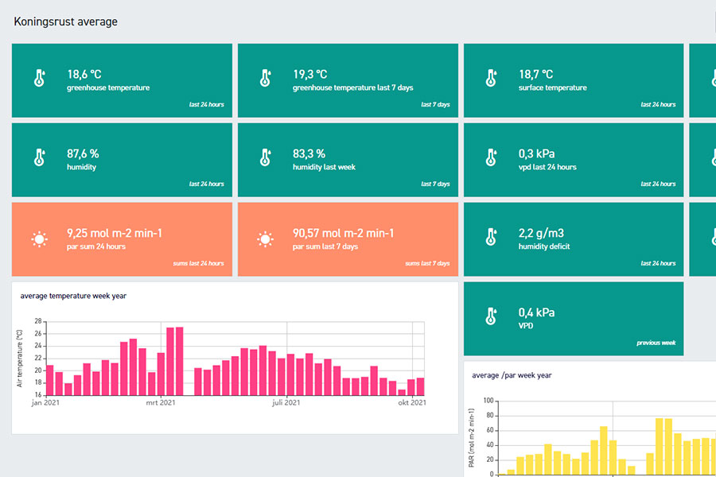Click the Koningsrust average heading
Image resolution: width=716 pixels, height=477 pixels.
(x=65, y=21)
